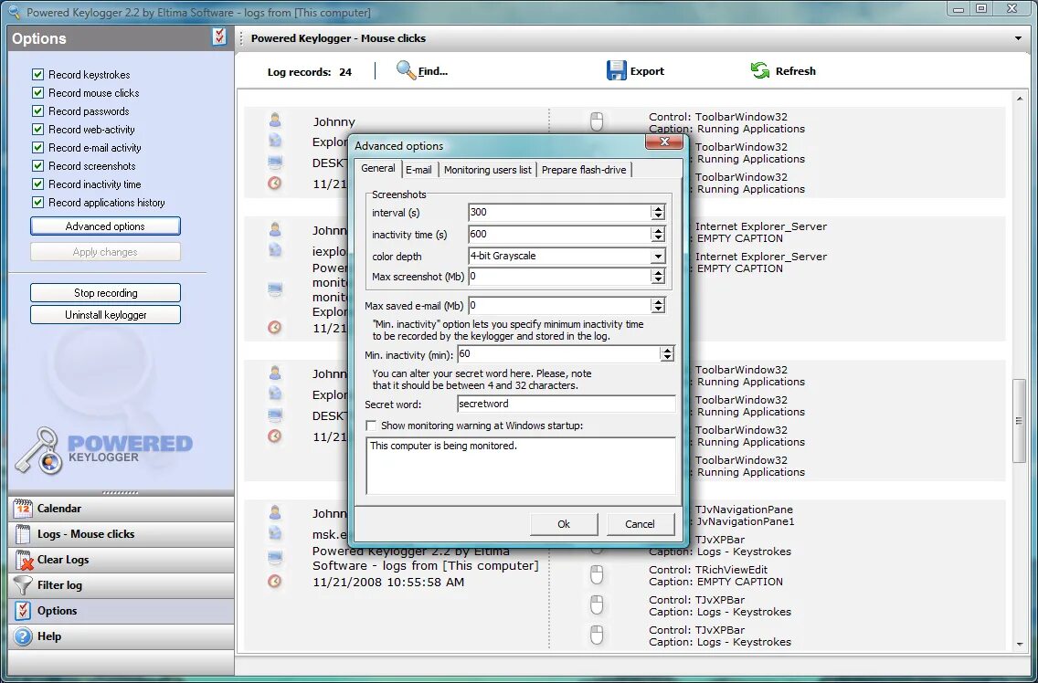Click the Find magnifier icon
The image size is (1038, 683).
coord(406,70)
